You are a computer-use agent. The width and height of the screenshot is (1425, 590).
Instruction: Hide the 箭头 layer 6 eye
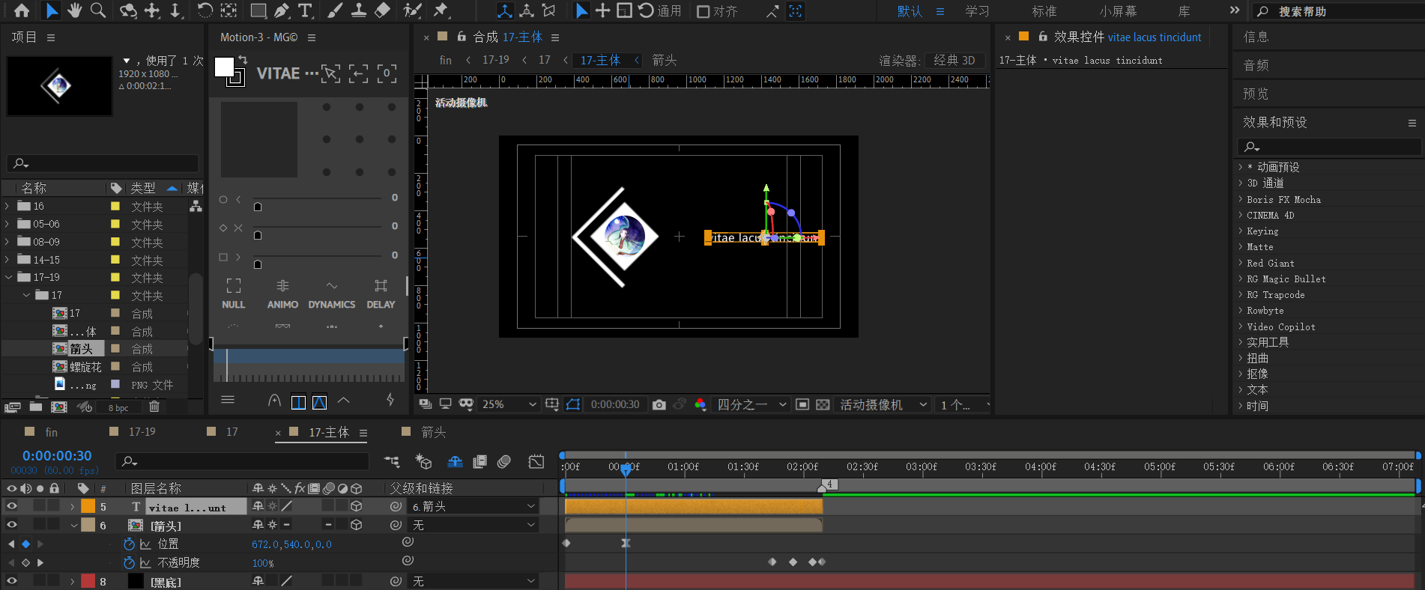(11, 525)
